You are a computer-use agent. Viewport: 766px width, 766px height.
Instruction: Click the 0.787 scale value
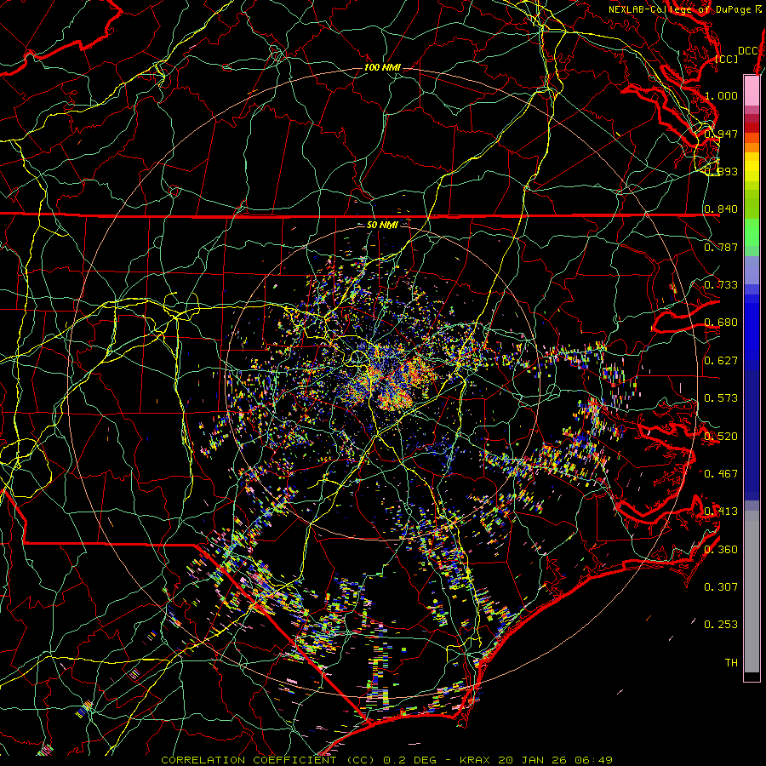721,247
